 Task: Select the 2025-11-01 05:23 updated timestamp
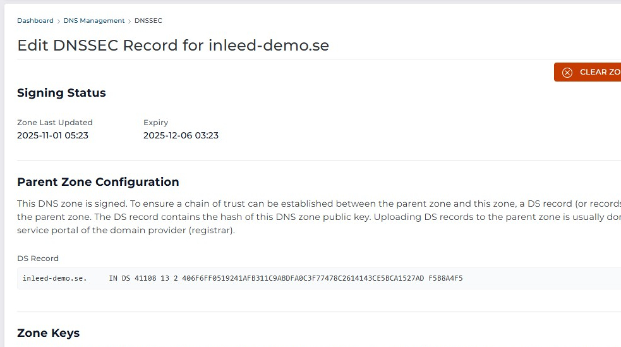tap(52, 135)
